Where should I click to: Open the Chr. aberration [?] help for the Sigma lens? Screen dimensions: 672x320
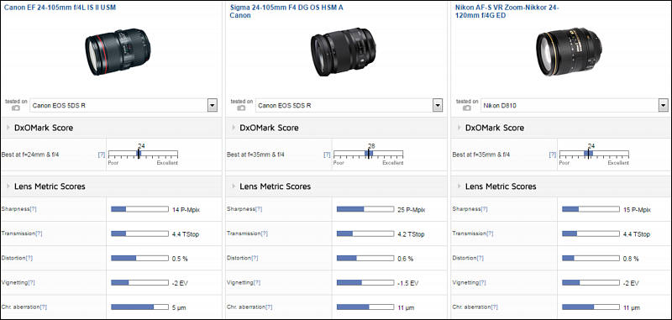(x=269, y=307)
